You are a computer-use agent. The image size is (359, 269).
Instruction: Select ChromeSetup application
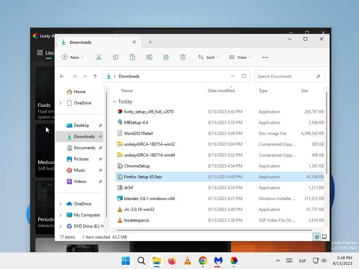coord(220,166)
